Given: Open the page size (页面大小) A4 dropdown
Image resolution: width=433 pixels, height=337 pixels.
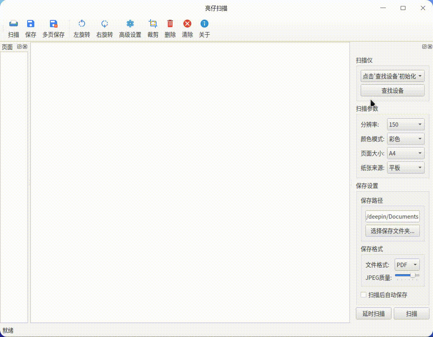Looking at the screenshot, I should pyautogui.click(x=405, y=153).
